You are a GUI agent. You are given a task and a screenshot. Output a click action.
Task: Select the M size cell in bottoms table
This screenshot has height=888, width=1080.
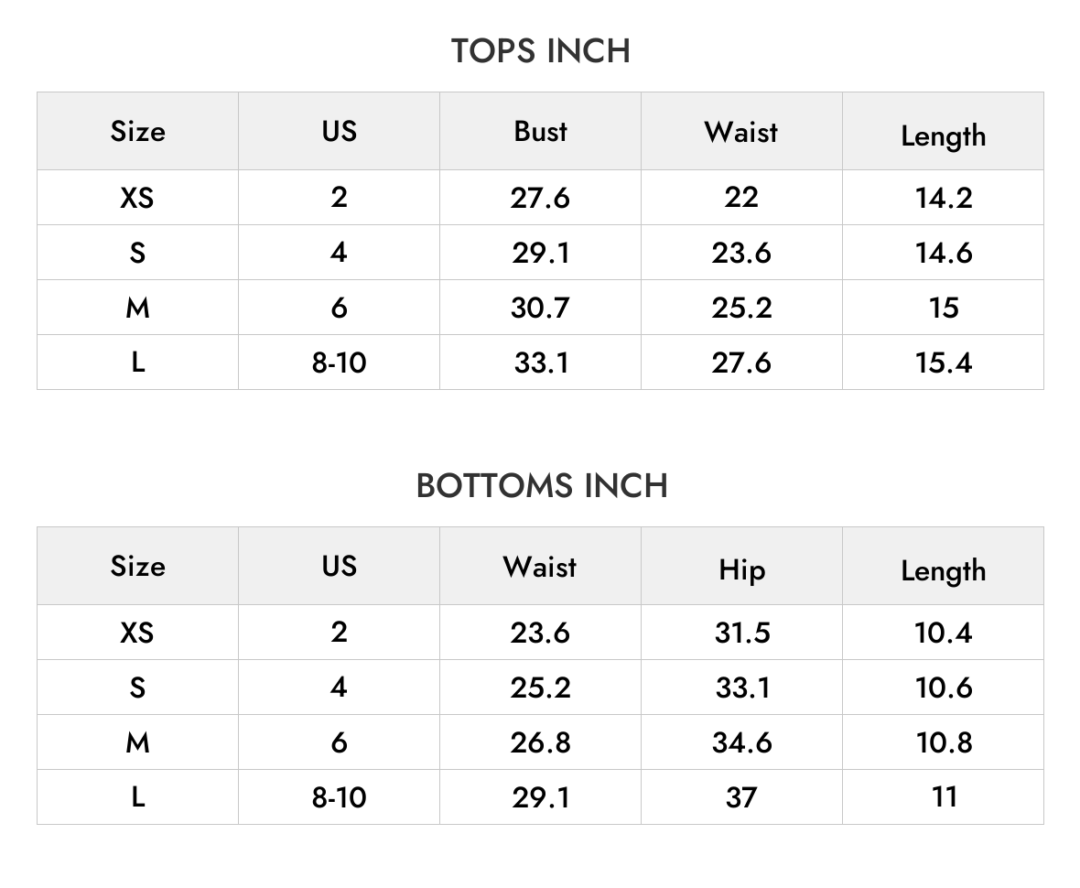tap(137, 742)
